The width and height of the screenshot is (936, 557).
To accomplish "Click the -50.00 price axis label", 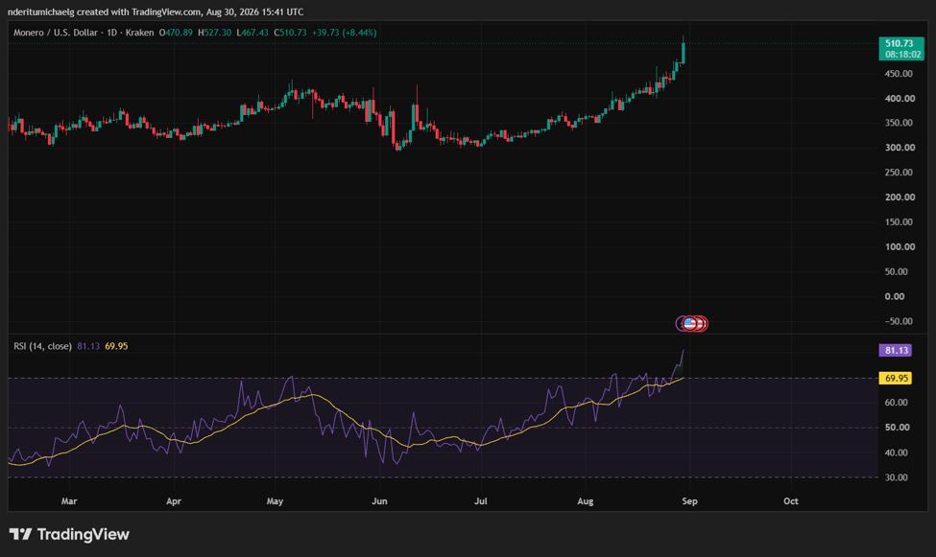I will 899,321.
